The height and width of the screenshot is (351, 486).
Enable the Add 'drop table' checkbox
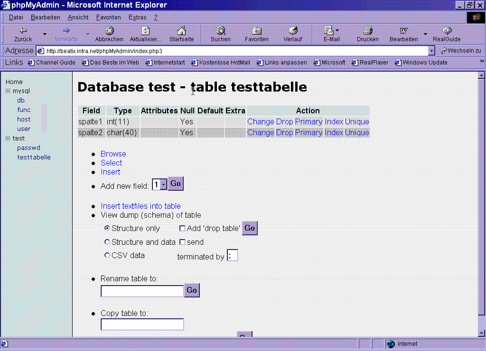coord(182,229)
